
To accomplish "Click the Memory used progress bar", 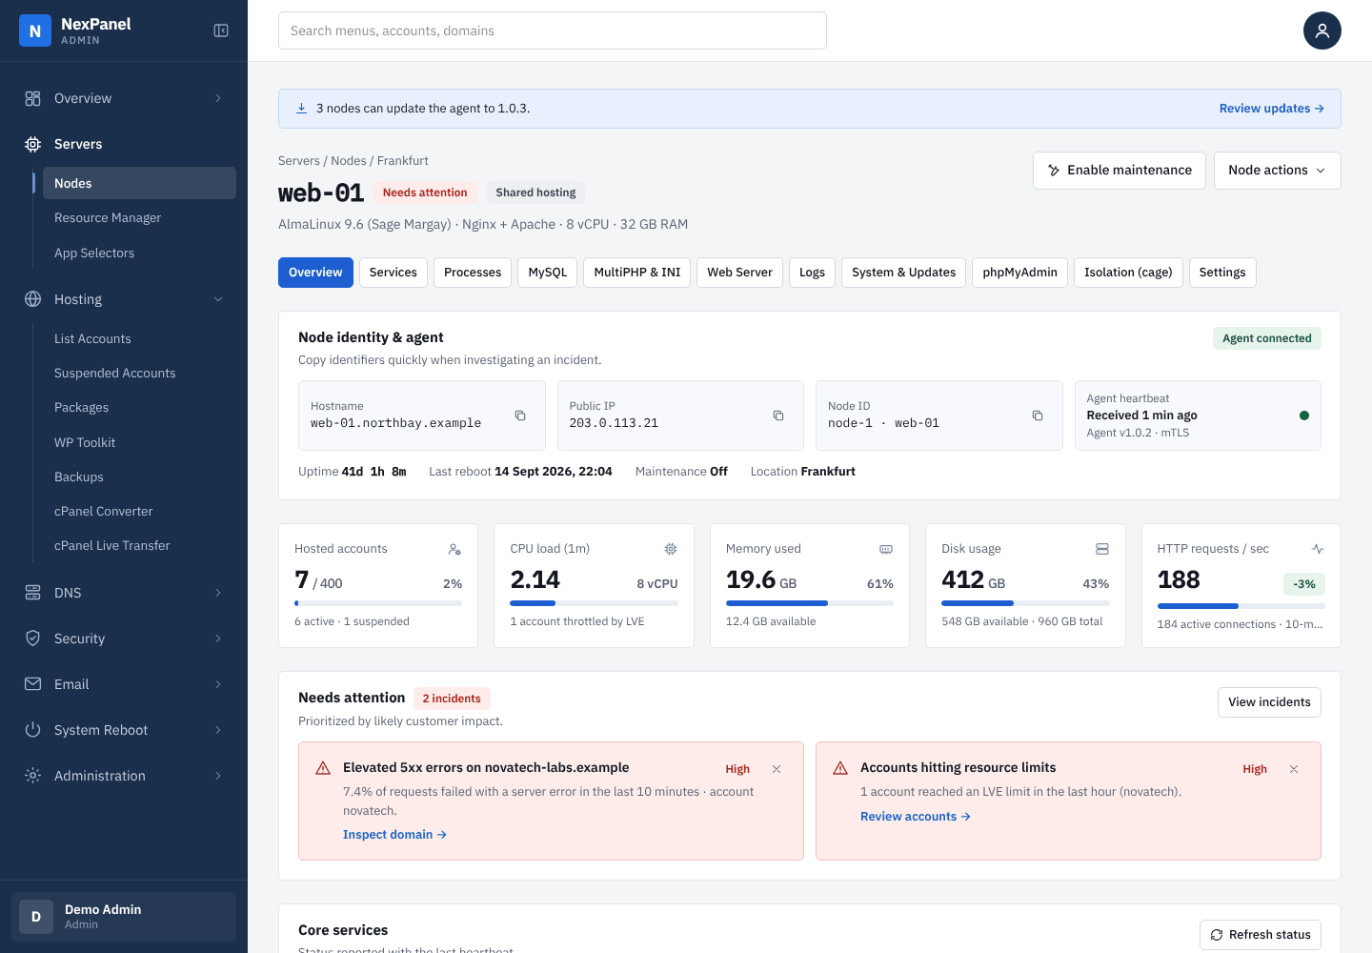I will click(810, 603).
